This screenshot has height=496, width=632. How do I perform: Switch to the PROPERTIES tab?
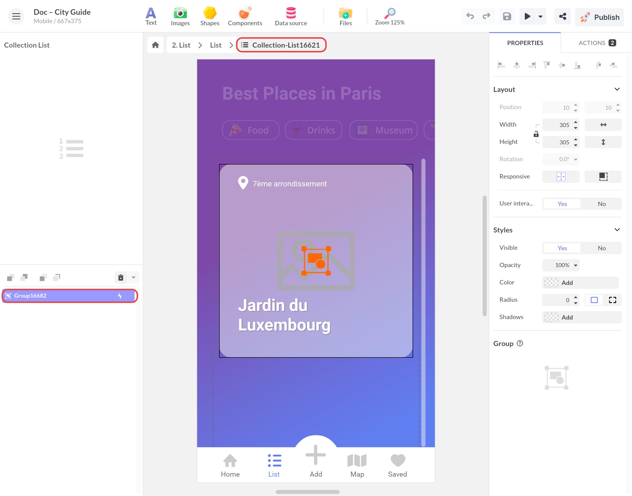point(525,43)
